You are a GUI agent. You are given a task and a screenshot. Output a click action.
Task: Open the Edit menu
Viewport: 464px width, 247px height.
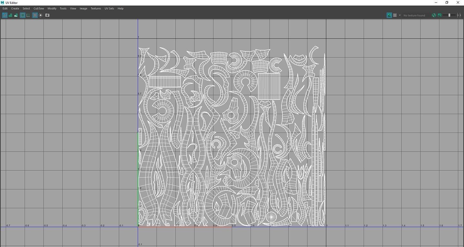point(5,8)
